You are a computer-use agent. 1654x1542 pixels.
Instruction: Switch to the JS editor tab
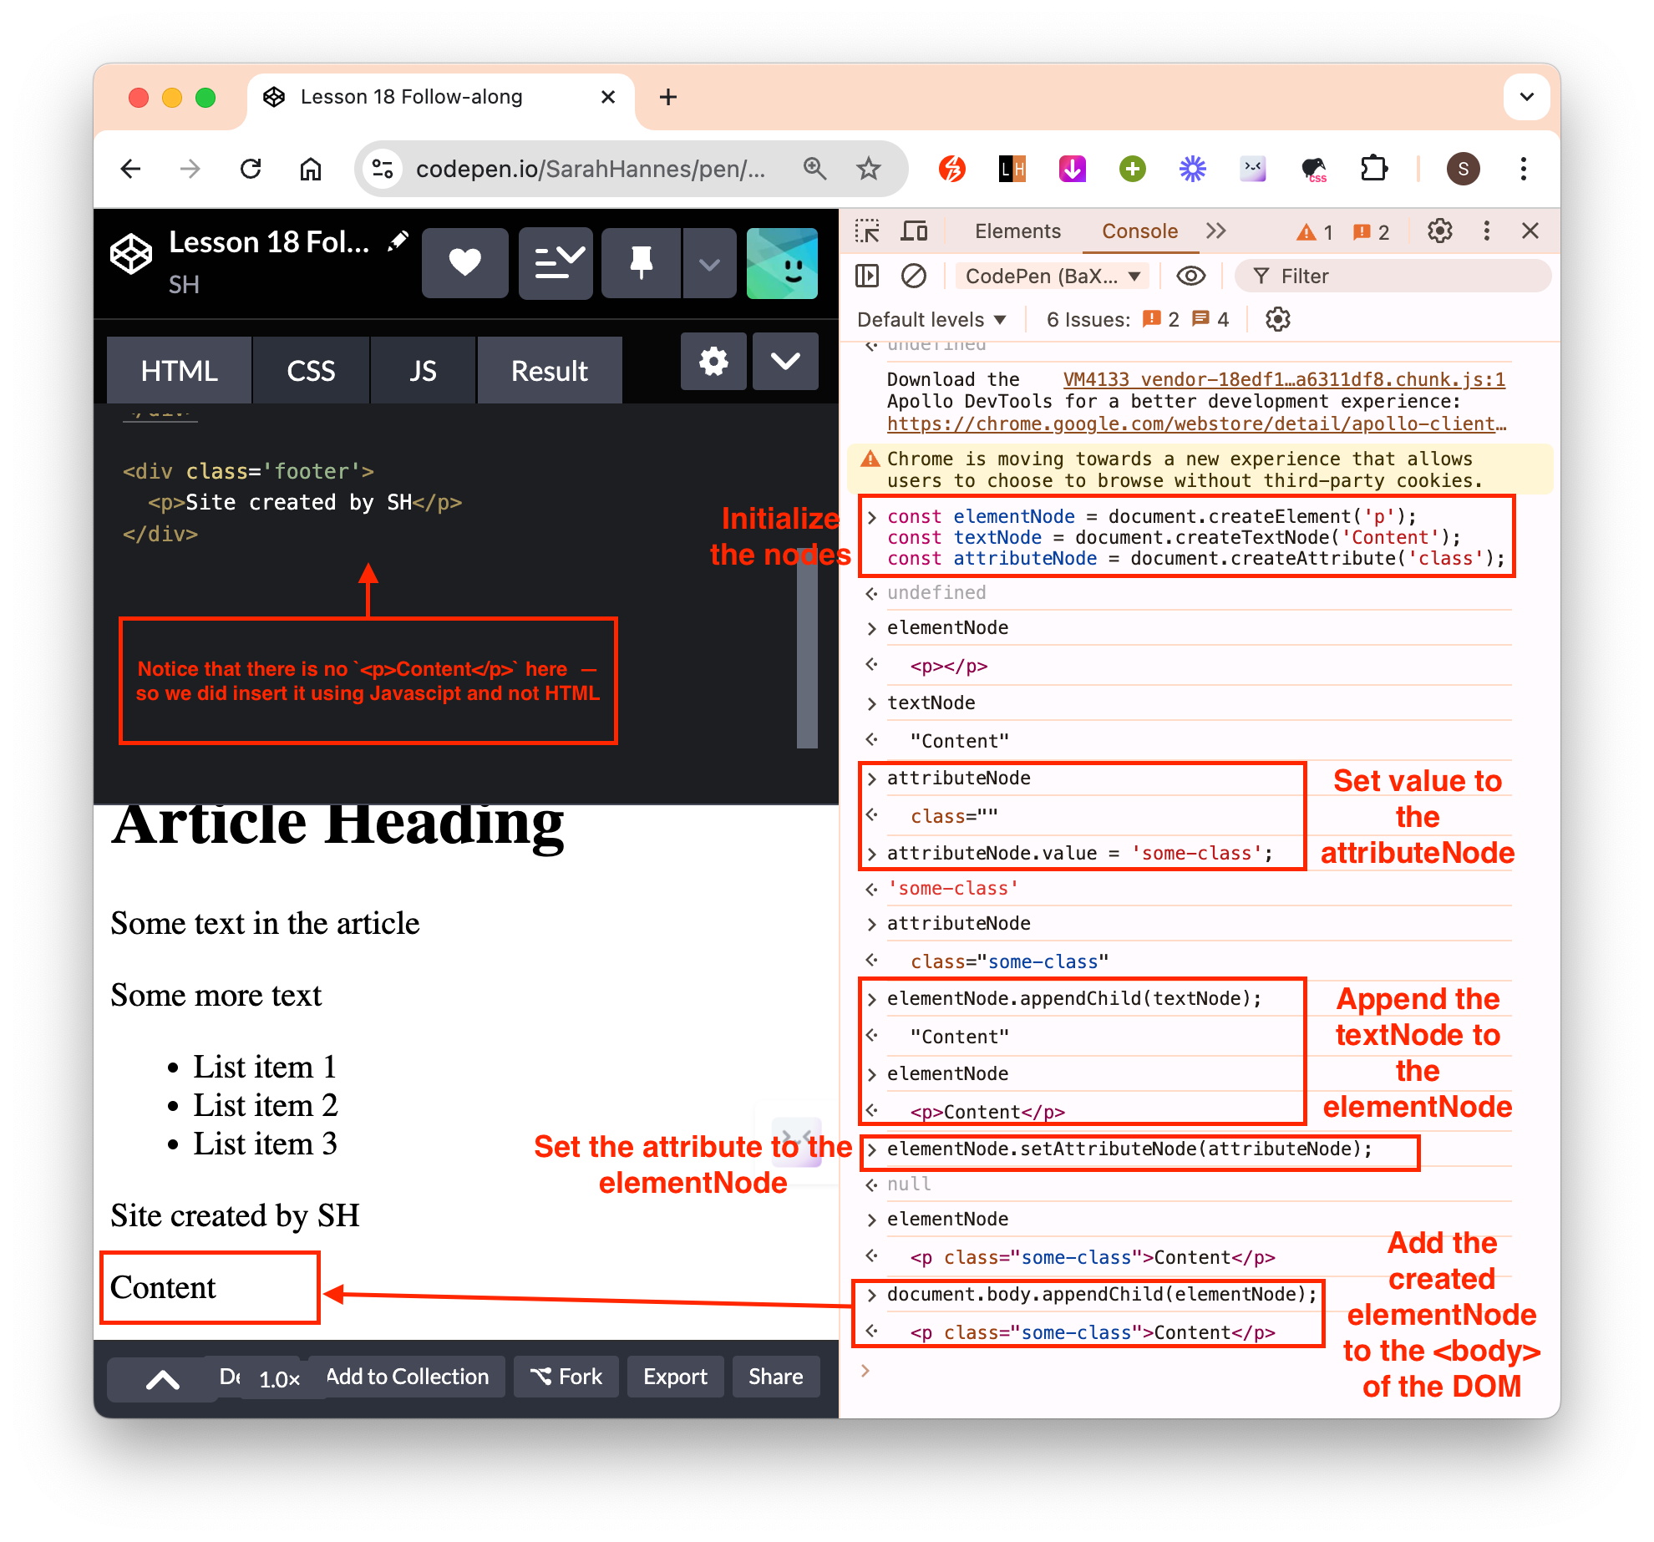coord(423,370)
